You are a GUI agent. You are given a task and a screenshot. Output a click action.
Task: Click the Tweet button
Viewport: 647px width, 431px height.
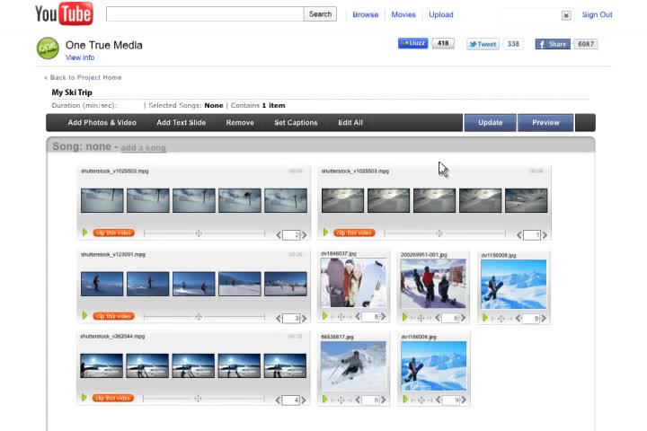tap(483, 44)
